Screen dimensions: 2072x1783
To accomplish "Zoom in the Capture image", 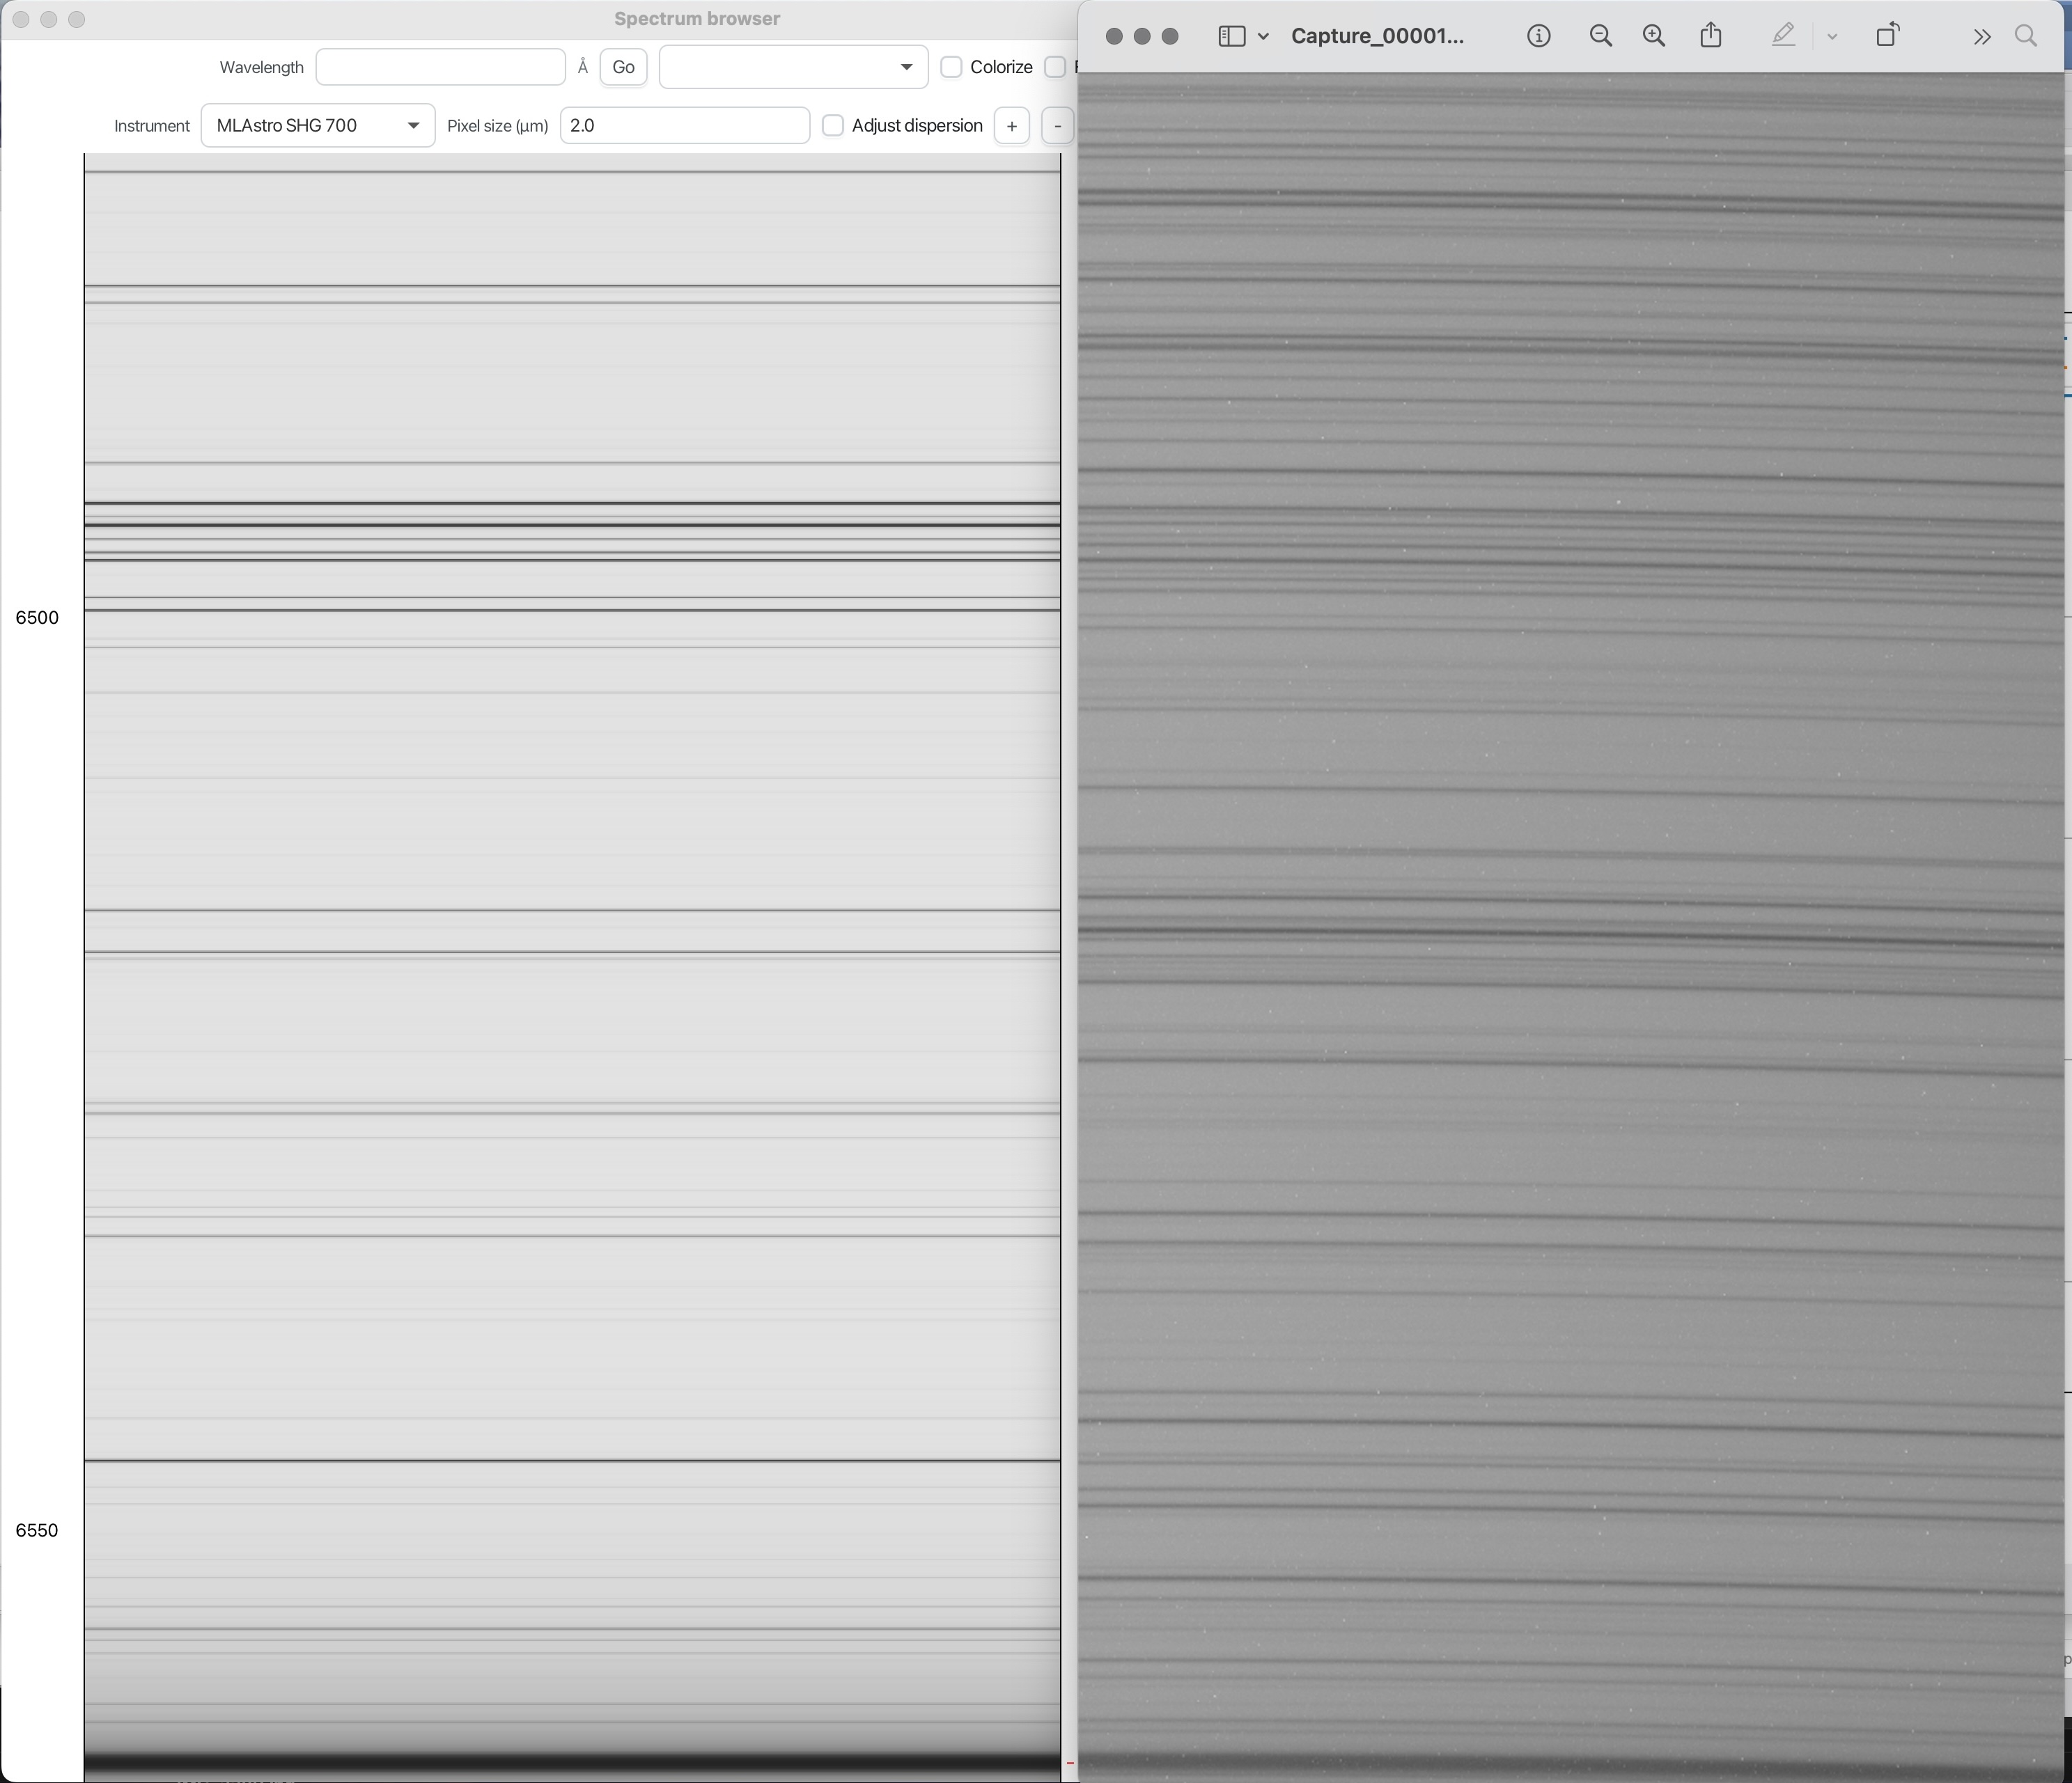I will pos(1654,36).
